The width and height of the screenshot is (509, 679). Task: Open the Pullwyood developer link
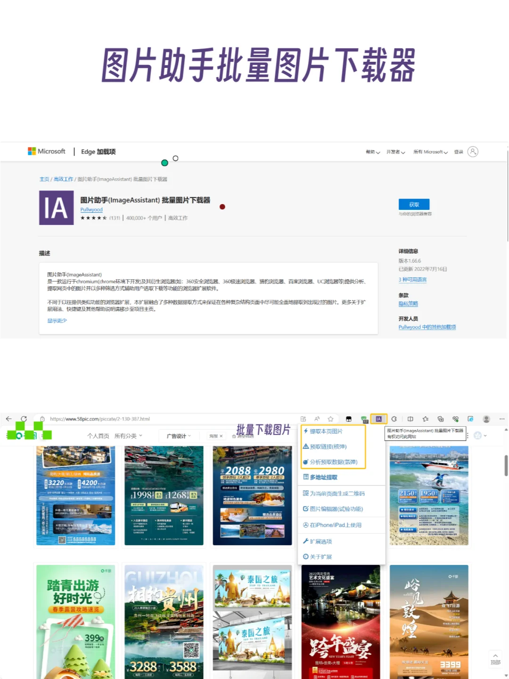(x=91, y=209)
